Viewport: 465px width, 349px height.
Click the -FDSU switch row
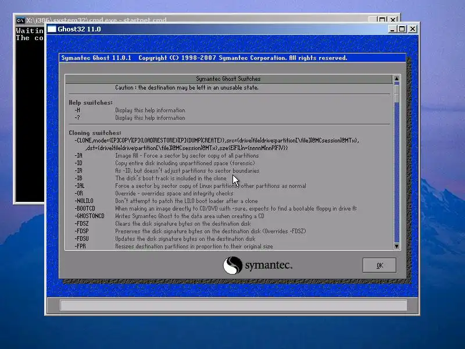[x=165, y=239]
